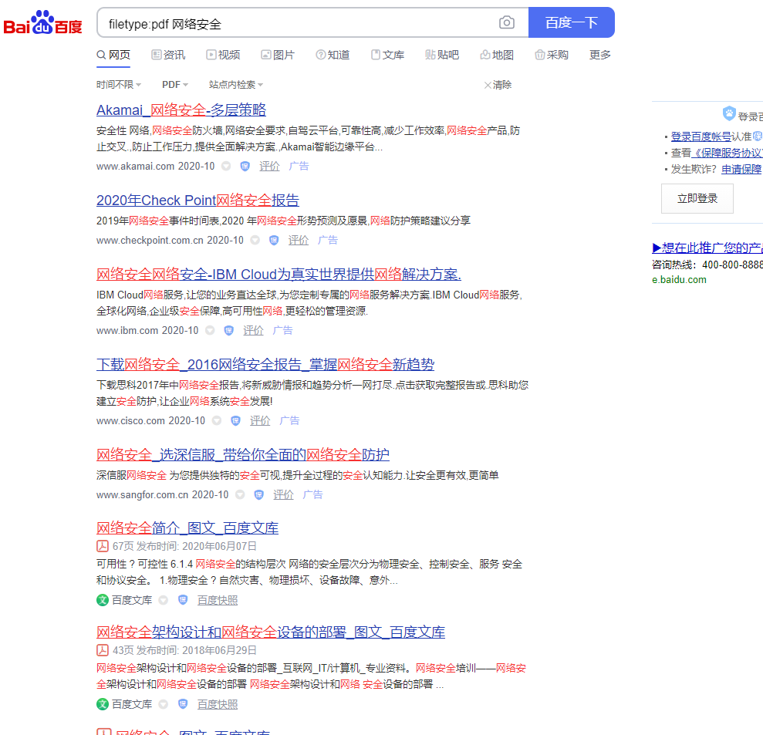Click 广告 label on Cisco result

click(289, 420)
